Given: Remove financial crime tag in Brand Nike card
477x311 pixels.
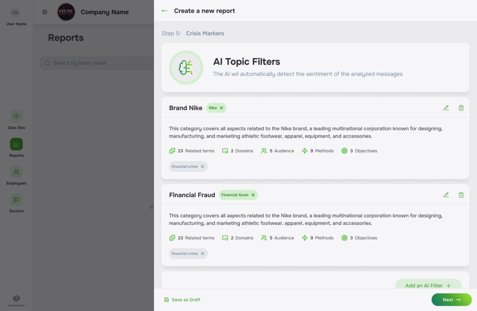Looking at the screenshot, I should [202, 167].
